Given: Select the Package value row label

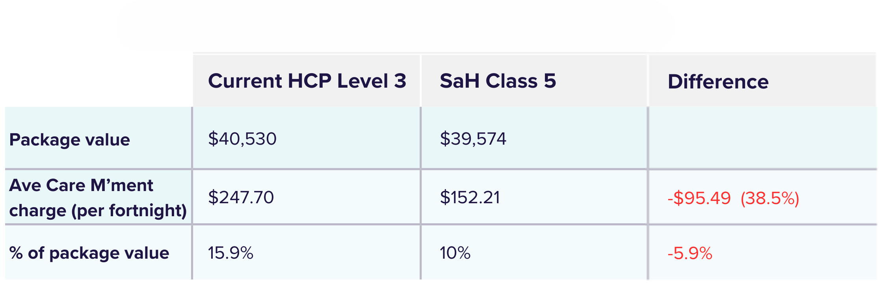Looking at the screenshot, I should pyautogui.click(x=70, y=140).
